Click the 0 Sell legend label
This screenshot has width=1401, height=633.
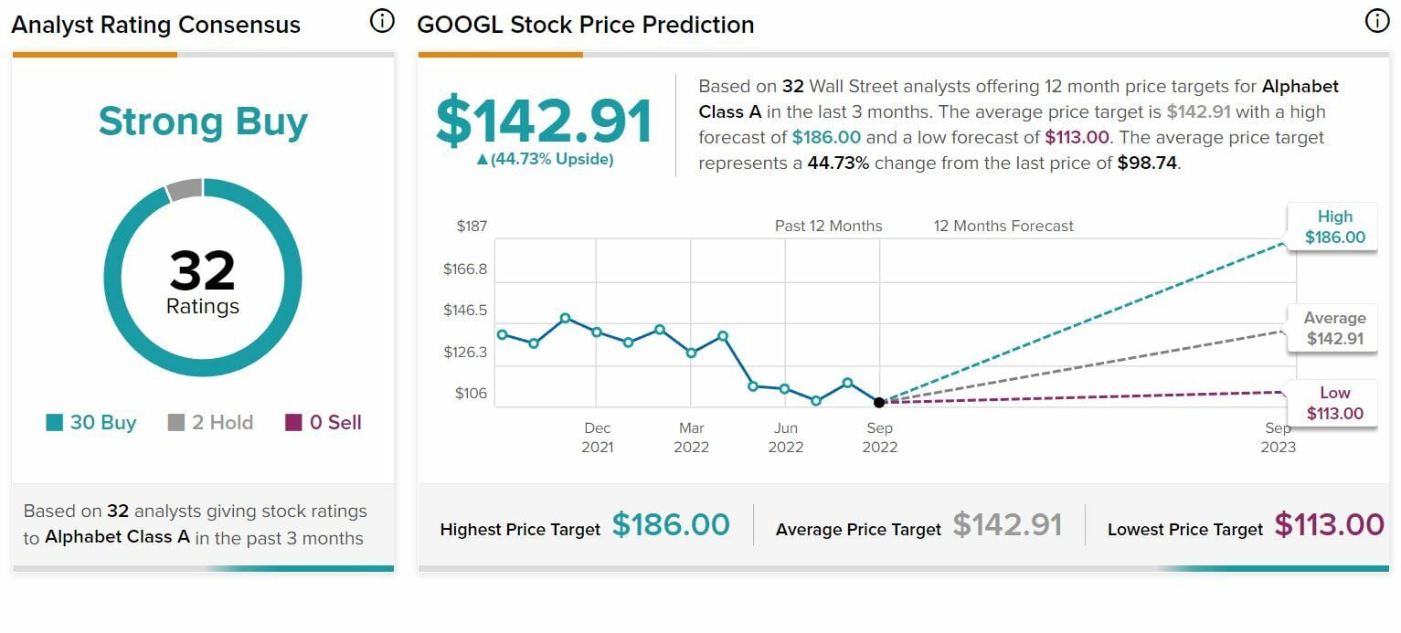pyautogui.click(x=335, y=423)
